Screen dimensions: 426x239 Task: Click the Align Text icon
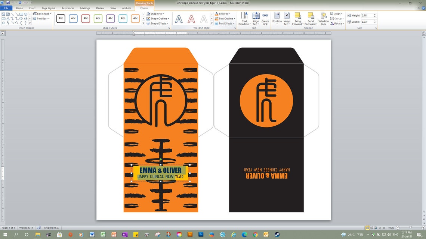[x=256, y=18]
